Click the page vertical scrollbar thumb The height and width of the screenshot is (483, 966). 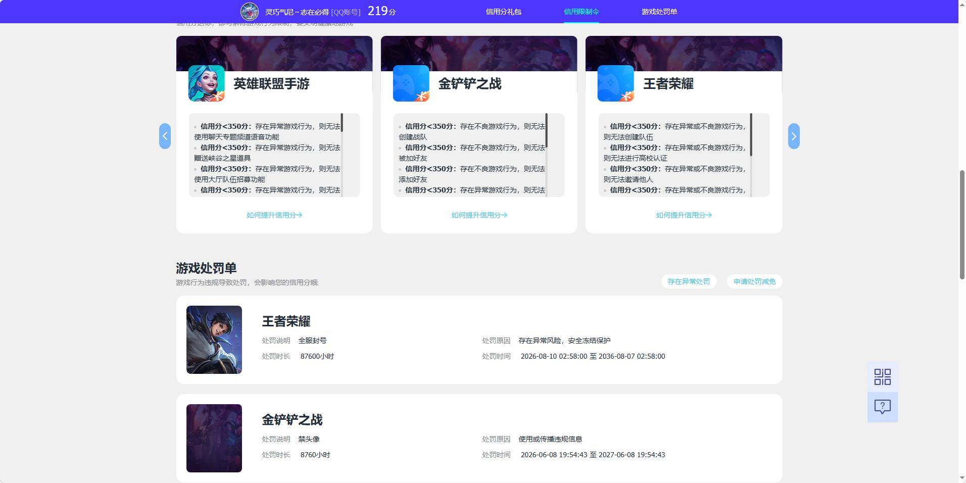[962, 225]
